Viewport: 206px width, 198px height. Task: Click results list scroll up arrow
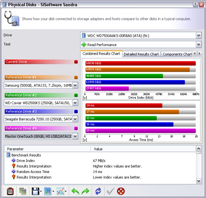[199, 149]
